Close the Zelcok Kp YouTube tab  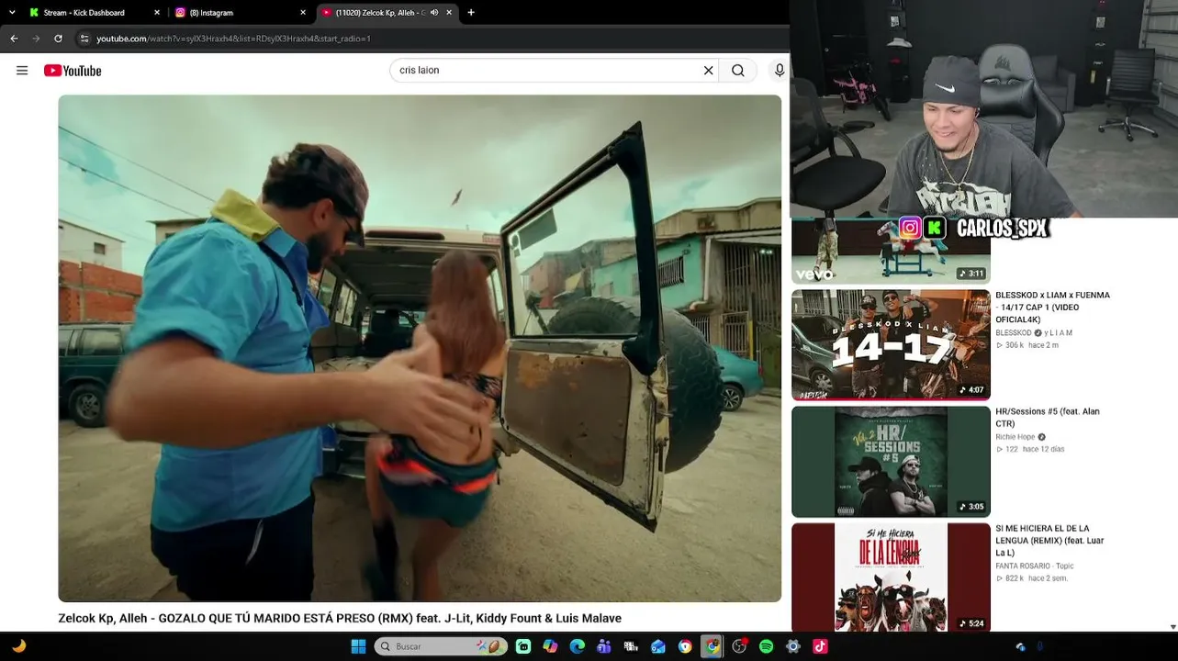pyautogui.click(x=449, y=13)
